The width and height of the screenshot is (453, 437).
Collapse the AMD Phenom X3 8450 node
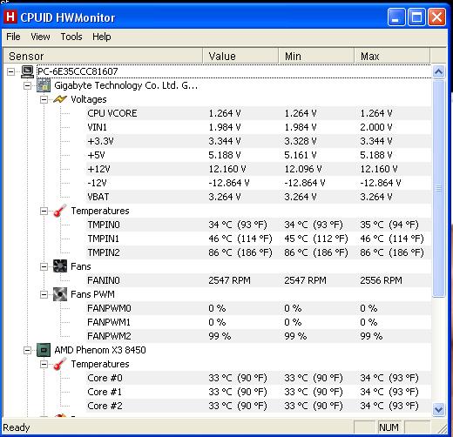coord(27,350)
